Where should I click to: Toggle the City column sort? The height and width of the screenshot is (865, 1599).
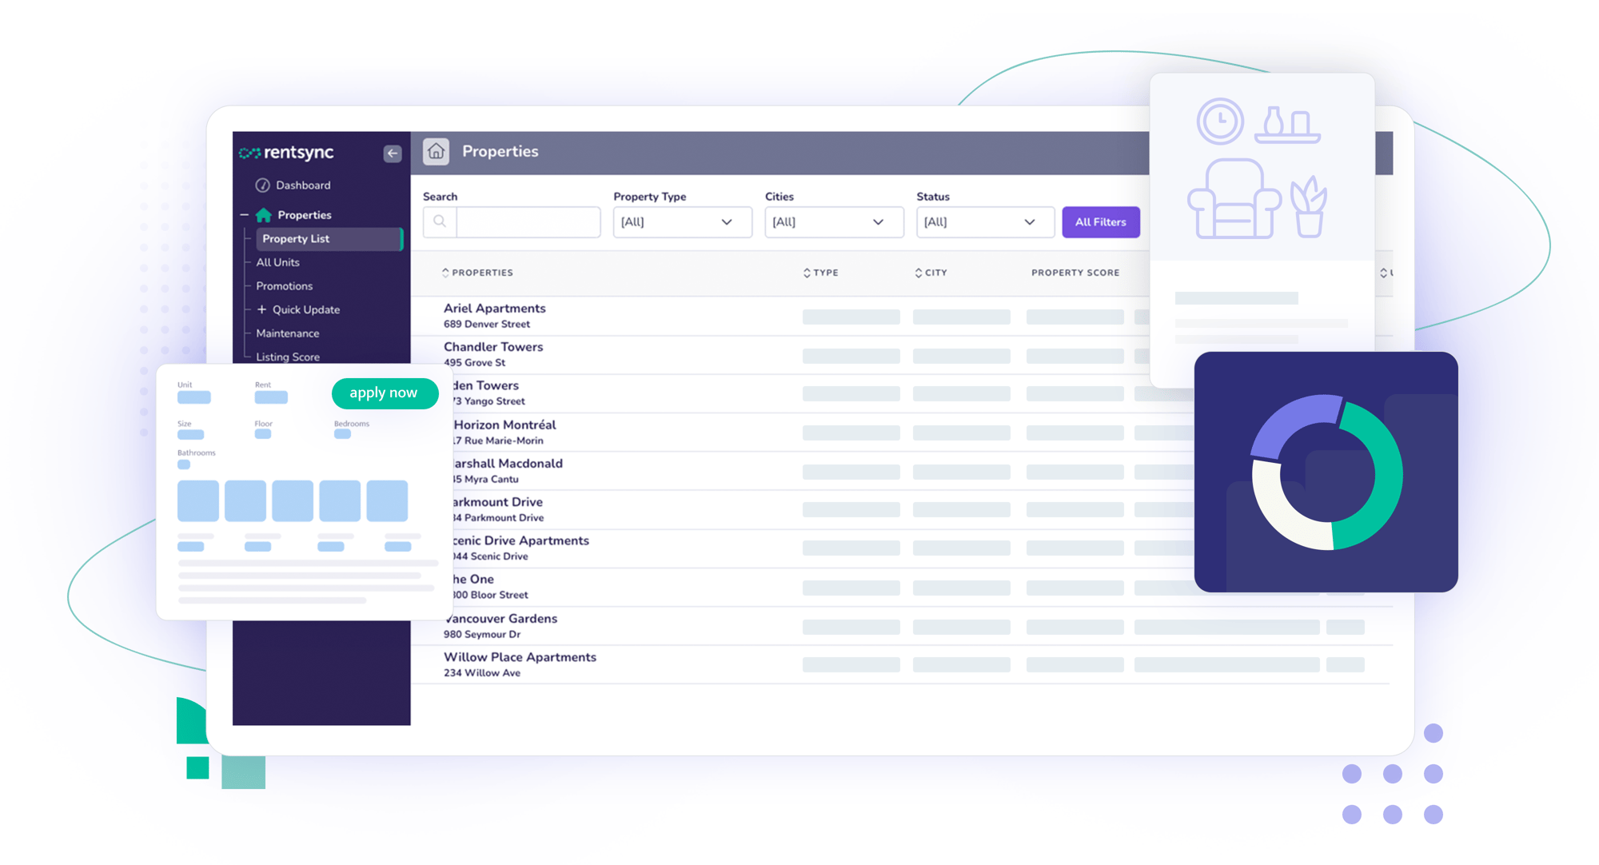(x=928, y=270)
